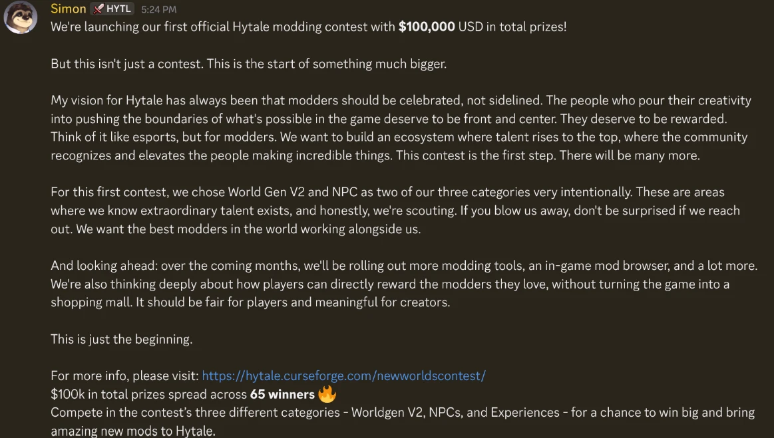Click the 'But this isn't just a contest' line

click(x=248, y=64)
